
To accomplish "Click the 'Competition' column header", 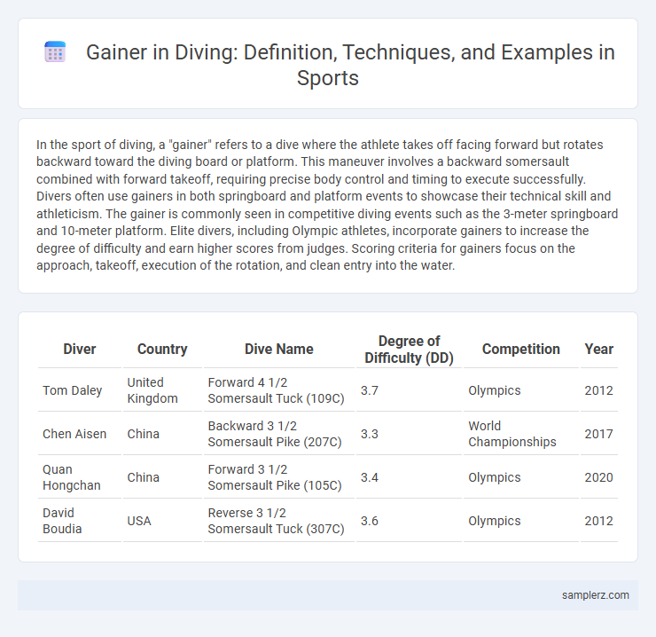I will 521,349.
